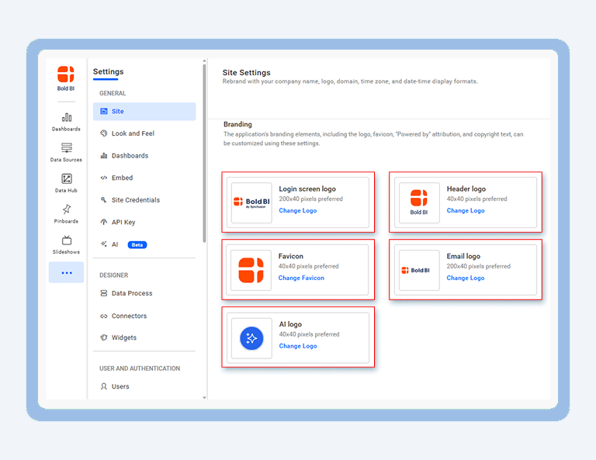Click the Header logo thumbnail
Screen dimensions: 596x460
pos(419,202)
